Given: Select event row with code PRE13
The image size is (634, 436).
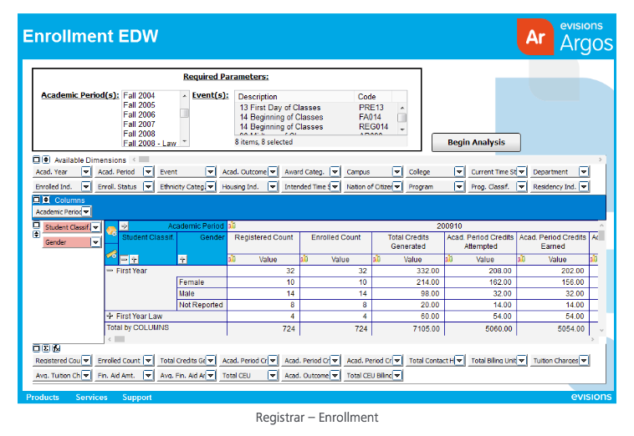Looking at the screenshot, I should [316, 108].
